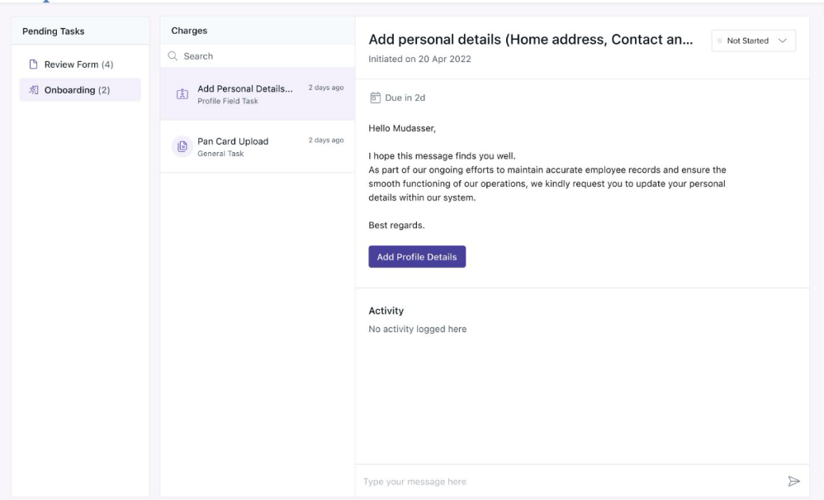This screenshot has height=500, width=824.
Task: Click the Add Profile Details button
Action: (x=417, y=257)
